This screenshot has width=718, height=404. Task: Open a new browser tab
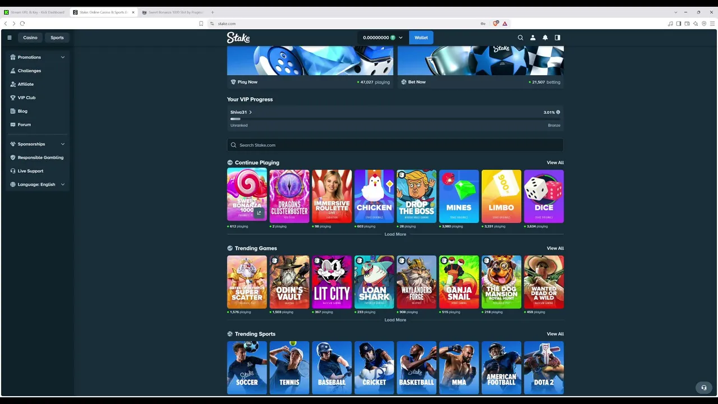(213, 12)
